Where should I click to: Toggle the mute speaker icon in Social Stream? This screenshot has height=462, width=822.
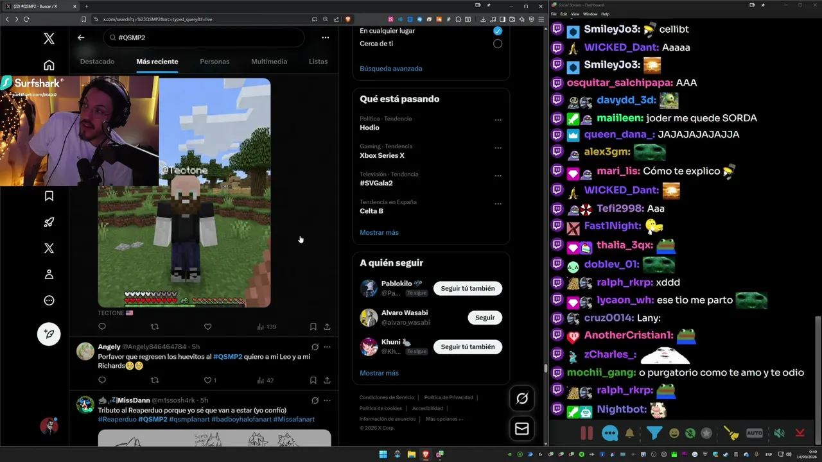(779, 433)
